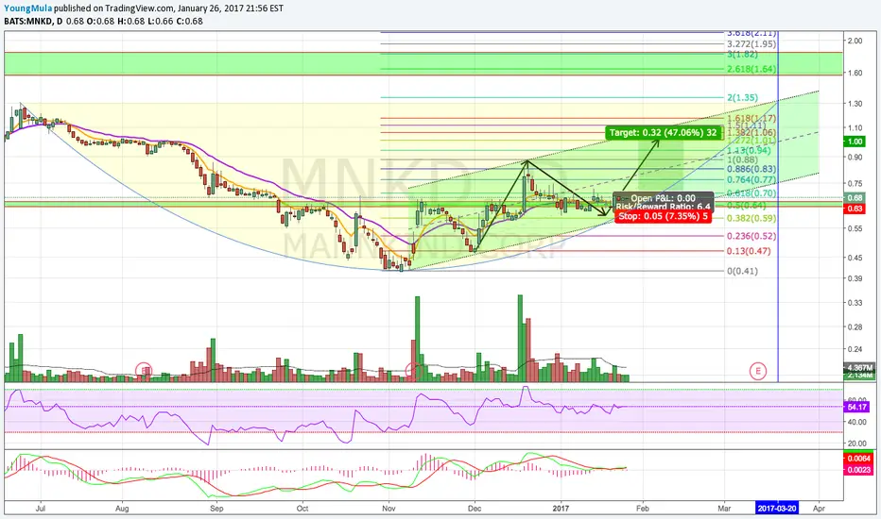Click the Fibonacci 1.13(0.94) level label

[749, 150]
